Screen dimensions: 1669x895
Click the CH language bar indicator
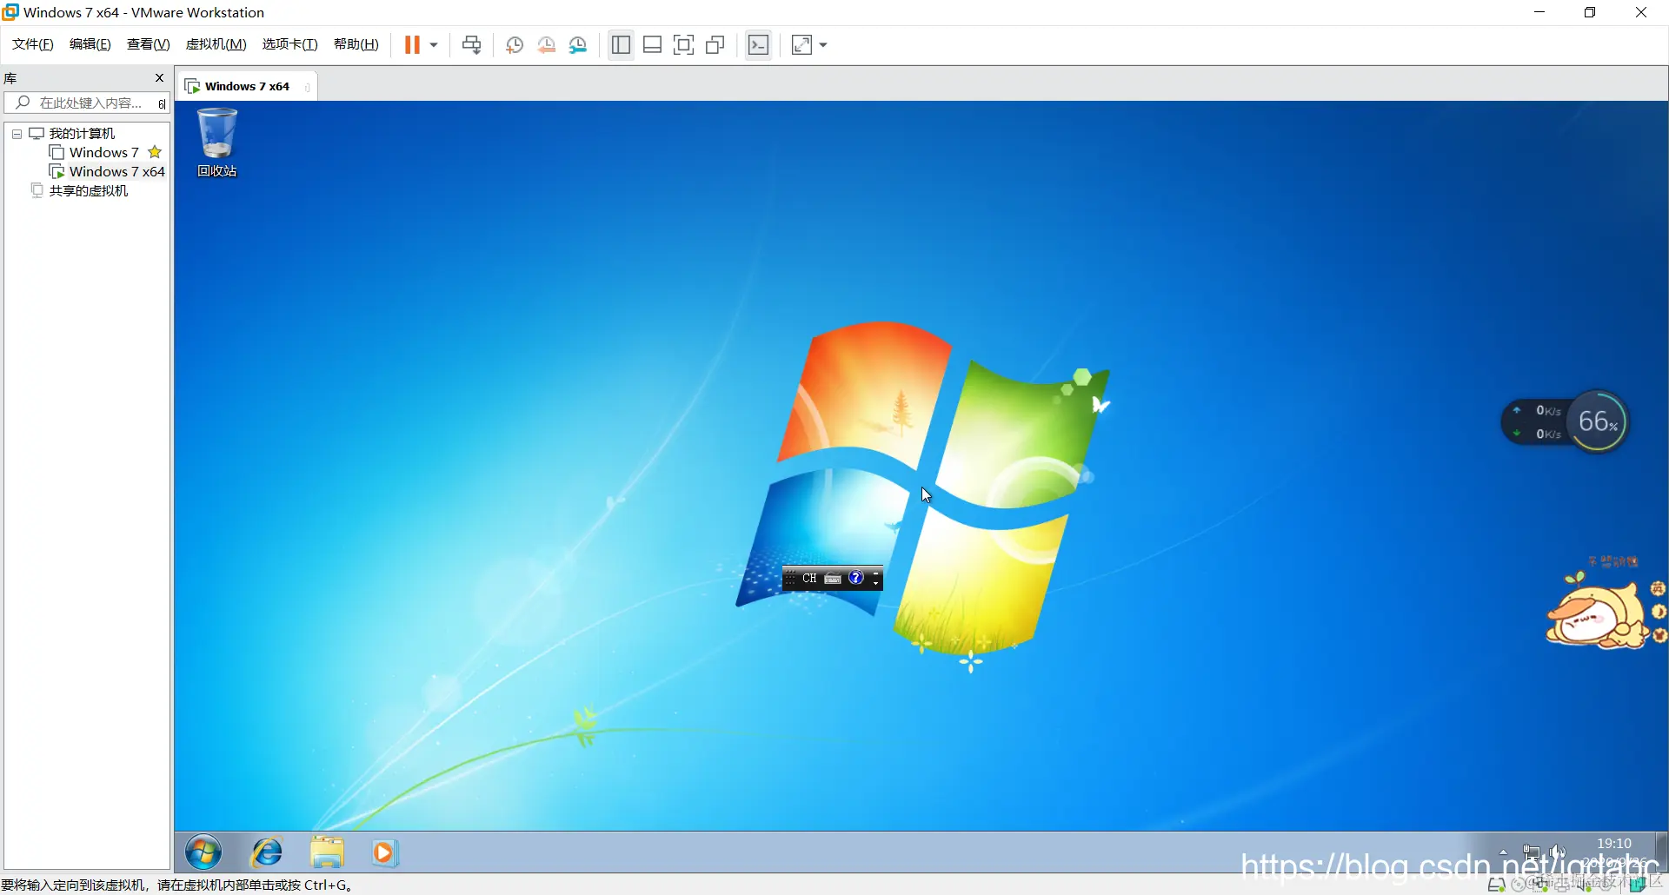coord(809,579)
